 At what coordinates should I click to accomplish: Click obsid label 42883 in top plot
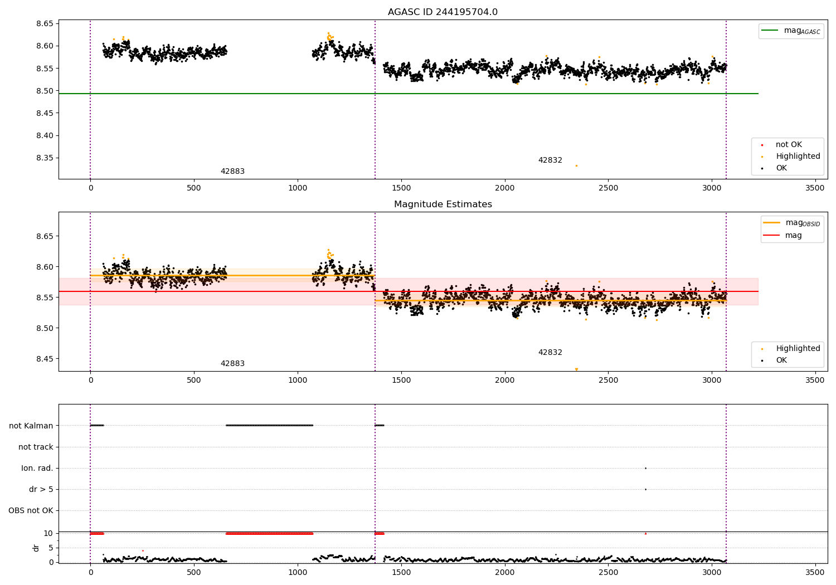[x=232, y=172]
